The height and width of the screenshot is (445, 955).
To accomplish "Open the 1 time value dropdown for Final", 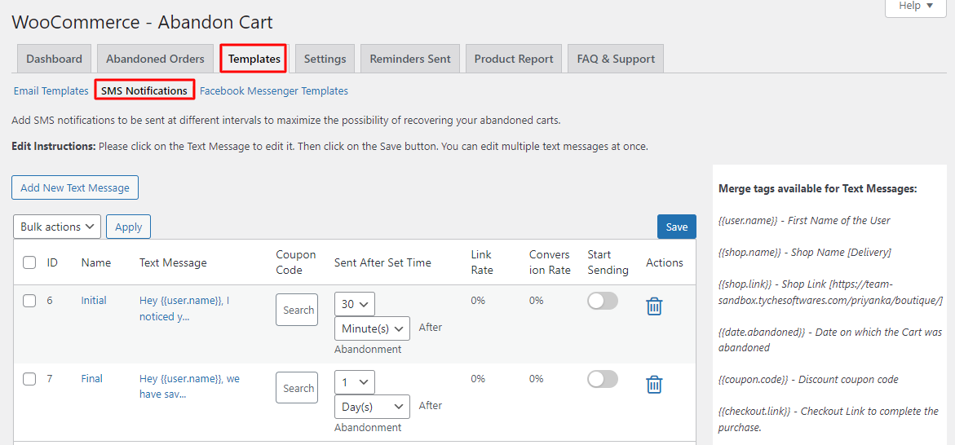I will coord(355,382).
